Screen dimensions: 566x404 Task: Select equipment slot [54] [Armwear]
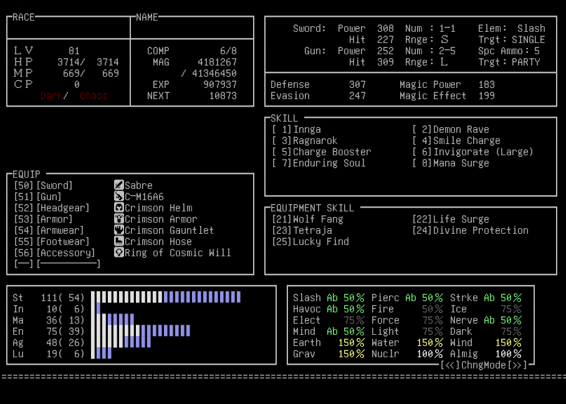49,230
